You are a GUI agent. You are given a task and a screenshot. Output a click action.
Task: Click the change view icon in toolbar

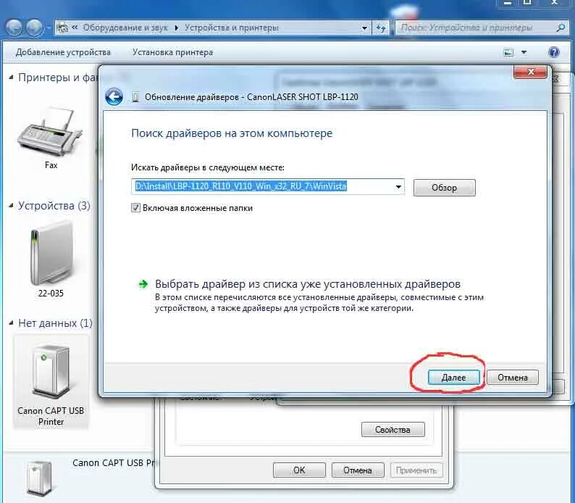click(508, 52)
